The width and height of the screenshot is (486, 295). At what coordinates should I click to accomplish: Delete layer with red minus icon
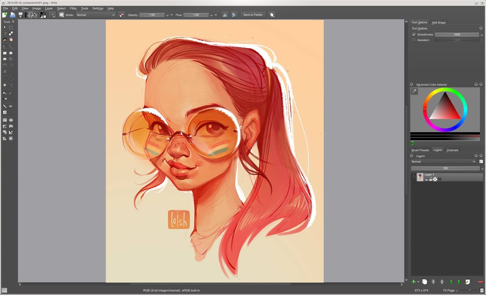(480, 282)
